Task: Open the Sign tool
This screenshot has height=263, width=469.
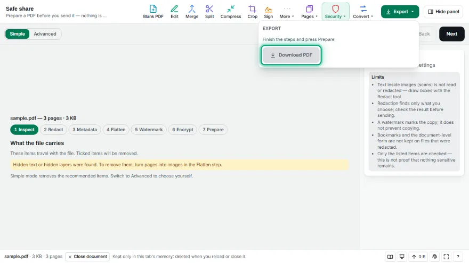Action: [268, 12]
